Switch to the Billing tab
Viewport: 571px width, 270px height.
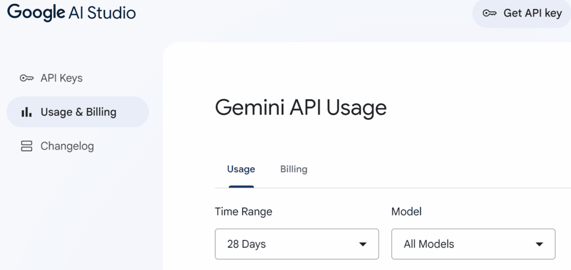click(x=294, y=169)
